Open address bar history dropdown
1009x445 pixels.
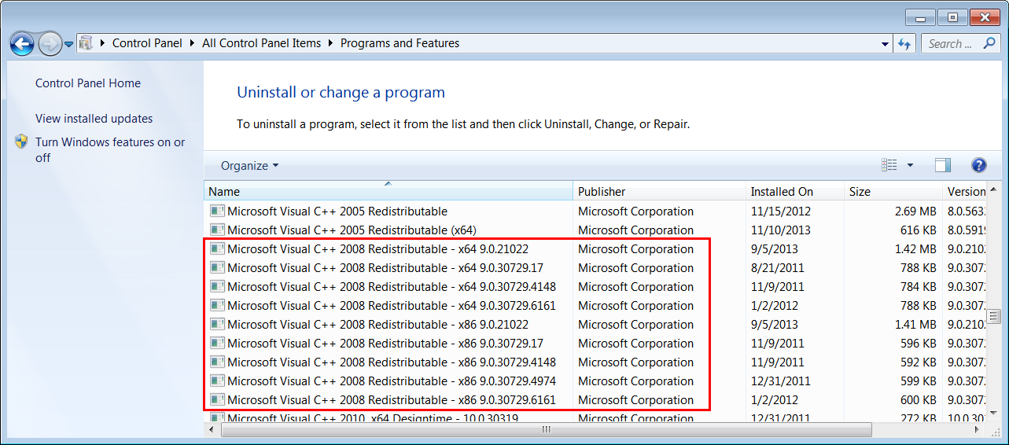coord(886,44)
